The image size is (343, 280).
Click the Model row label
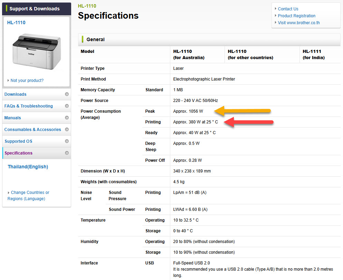tap(87, 52)
